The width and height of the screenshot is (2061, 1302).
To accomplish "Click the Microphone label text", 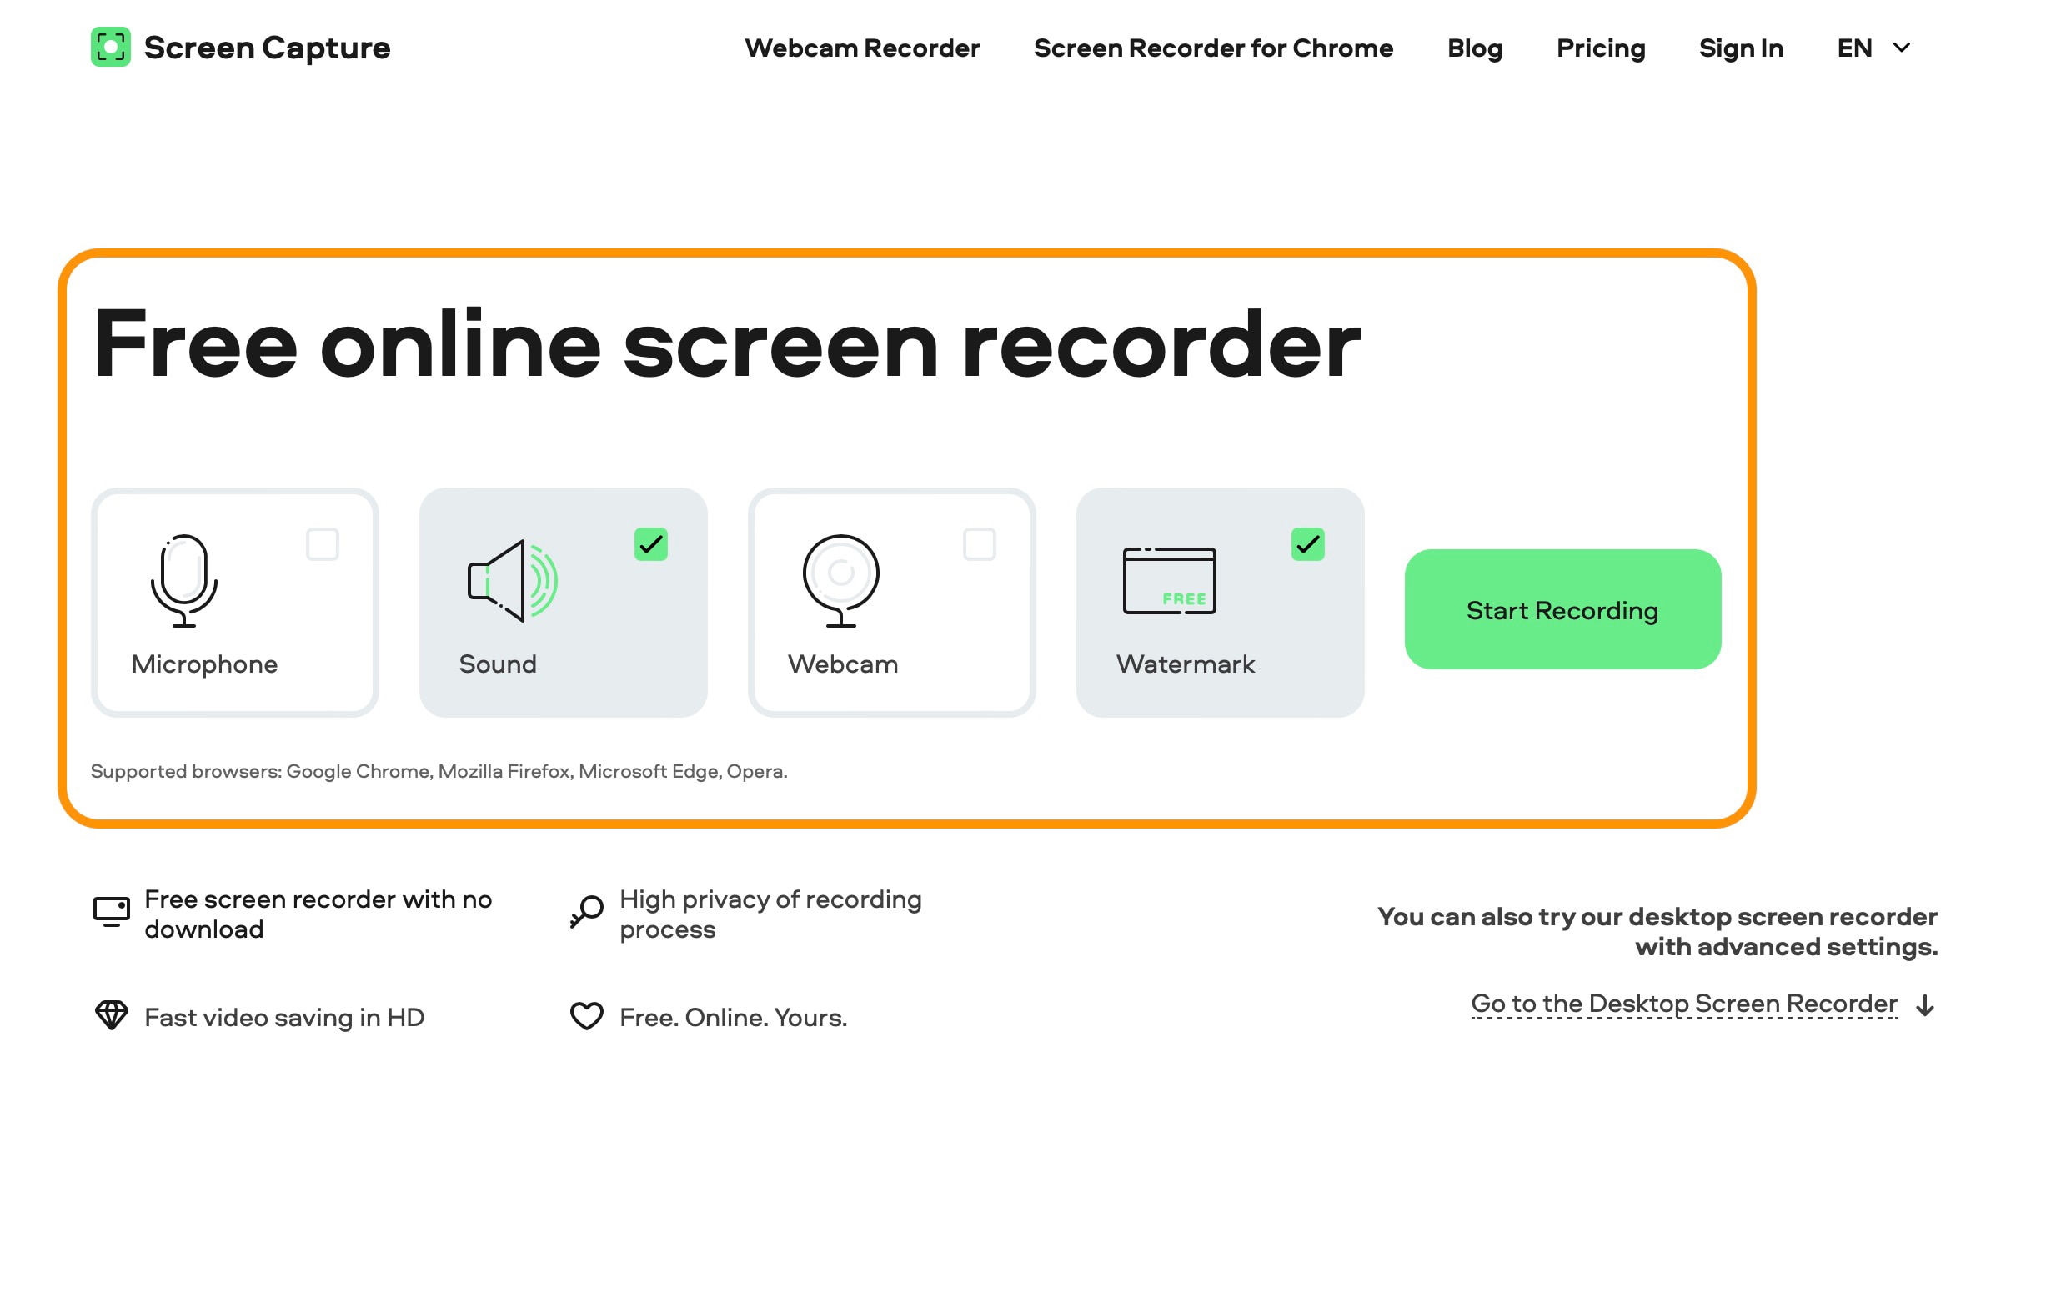I will tap(204, 664).
